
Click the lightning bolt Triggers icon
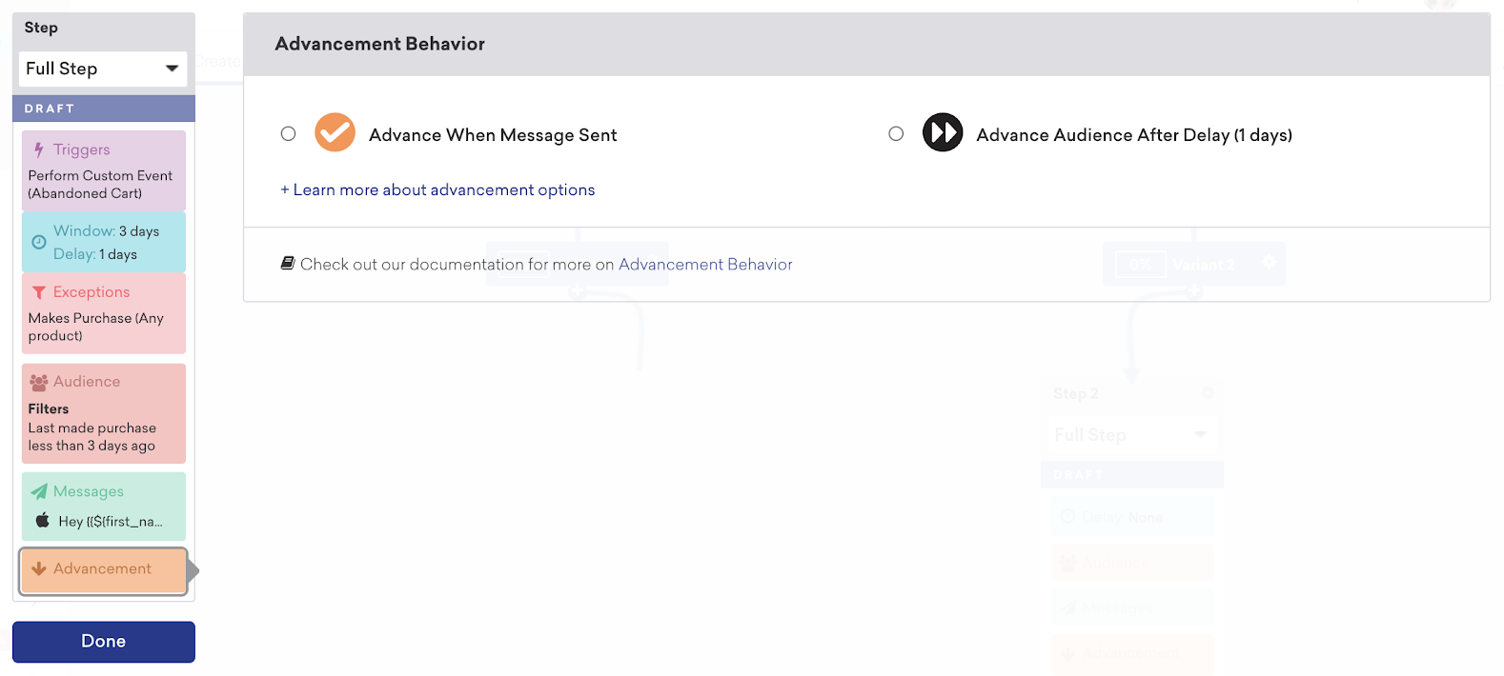tap(39, 149)
